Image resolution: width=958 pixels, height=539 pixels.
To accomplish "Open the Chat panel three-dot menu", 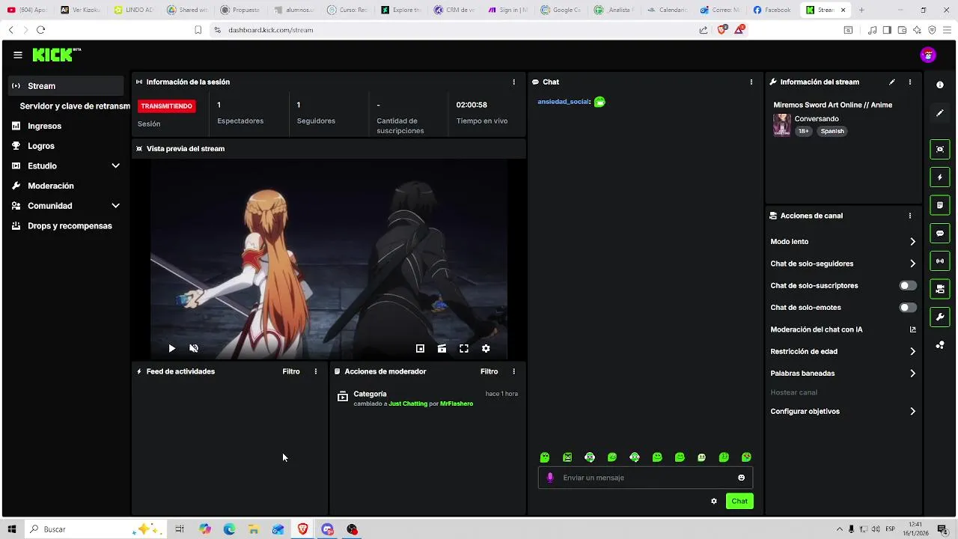I will coord(751,82).
